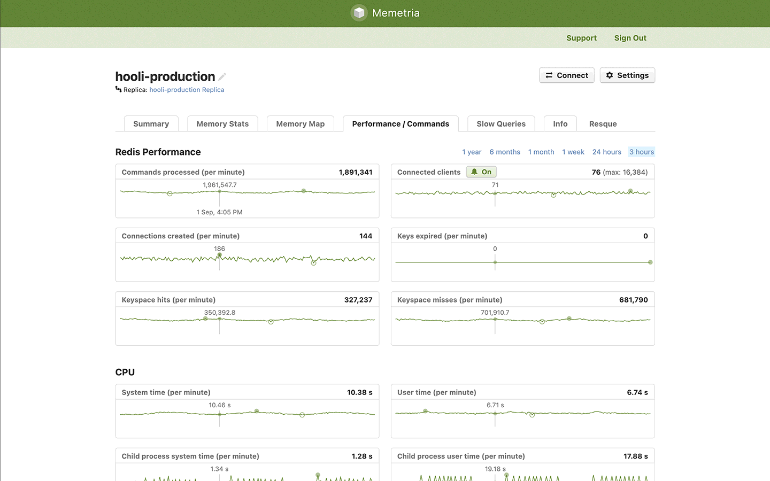
Task: Click the Keyspace hits value 327,237
Action: pyautogui.click(x=358, y=300)
